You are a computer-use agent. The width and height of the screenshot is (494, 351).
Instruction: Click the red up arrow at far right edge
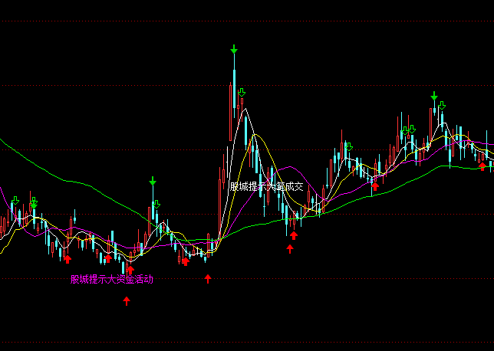[482, 166]
